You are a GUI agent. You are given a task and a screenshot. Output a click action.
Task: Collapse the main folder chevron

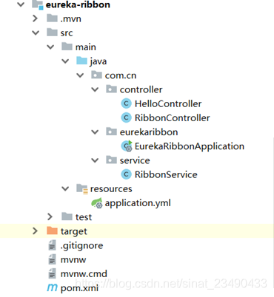coord(50,47)
